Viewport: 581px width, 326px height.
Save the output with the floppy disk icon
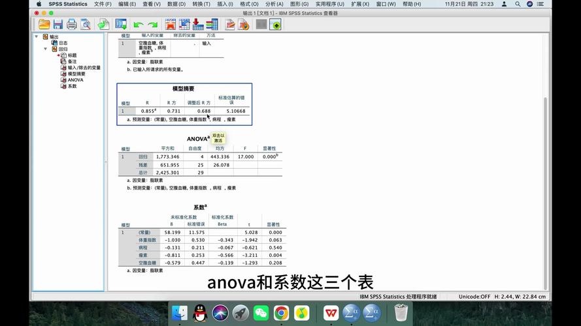[58, 24]
